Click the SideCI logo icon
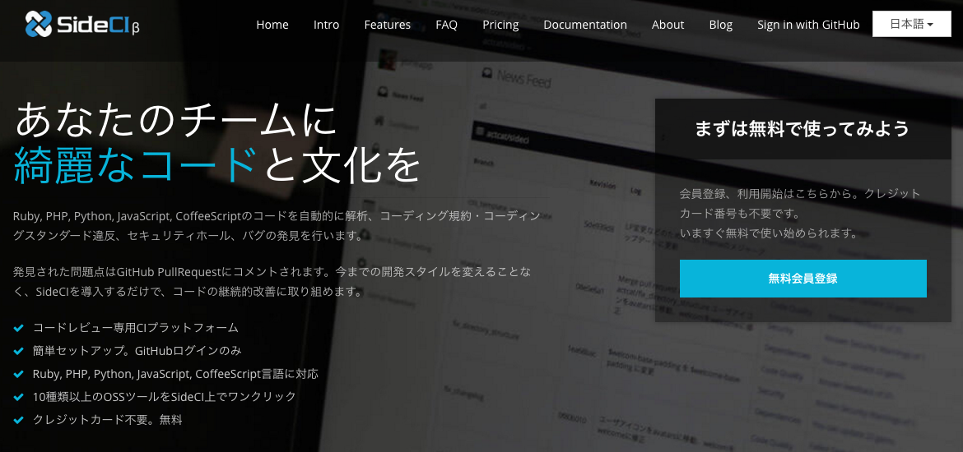963x452 pixels. (x=39, y=25)
